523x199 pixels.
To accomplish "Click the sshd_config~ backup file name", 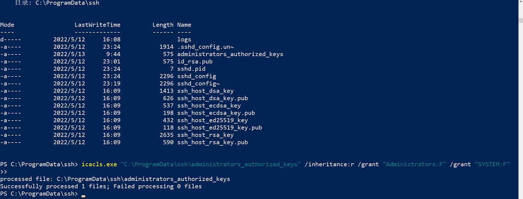I will pos(198,84).
